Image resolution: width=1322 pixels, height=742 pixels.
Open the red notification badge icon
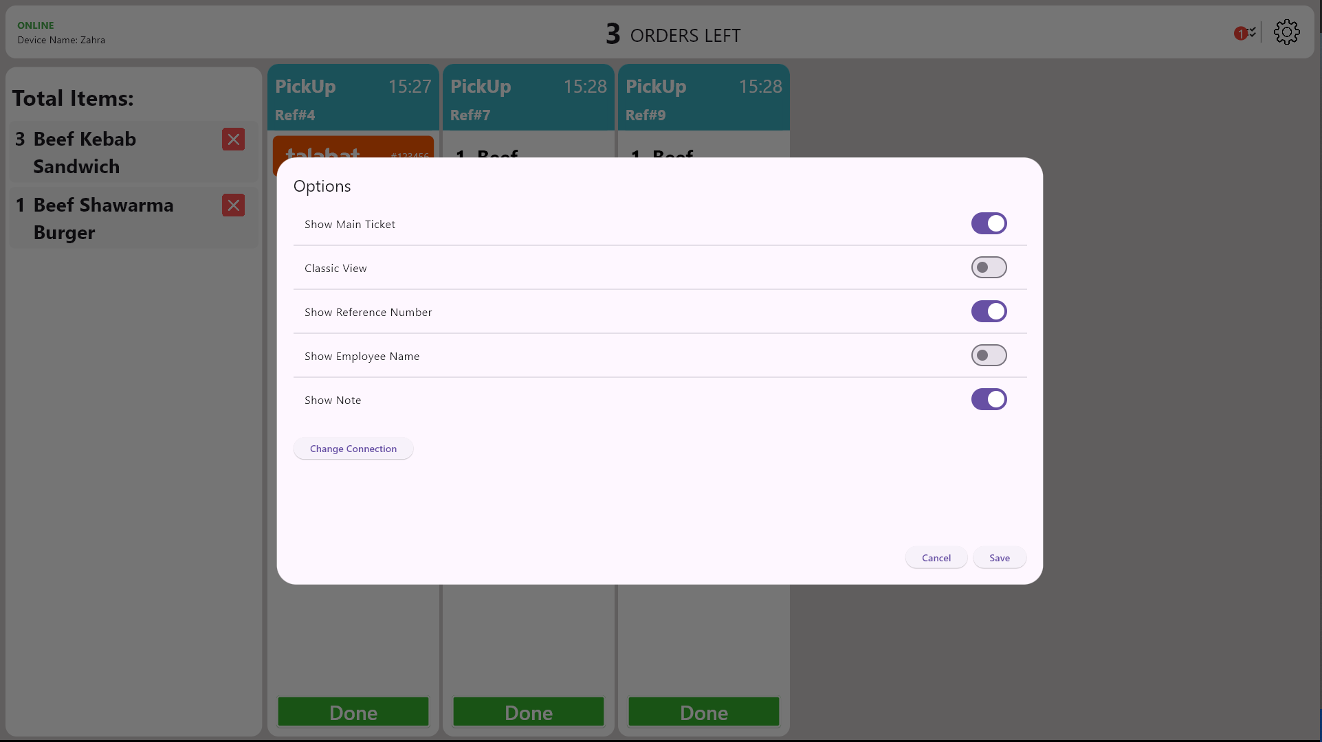(1242, 33)
